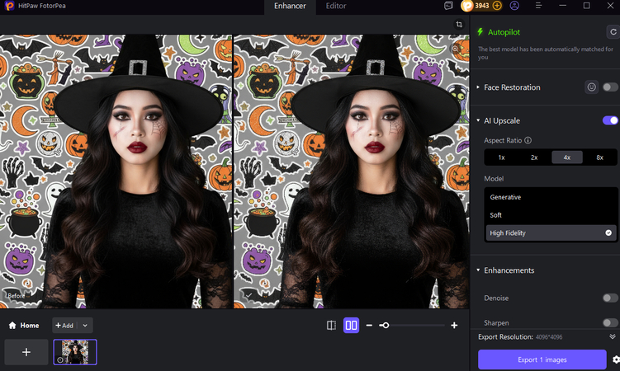
Task: Switch to the Editor tab
Action: [x=336, y=6]
